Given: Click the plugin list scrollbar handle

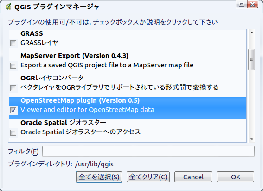Looking at the screenshot, I should coord(251,59).
